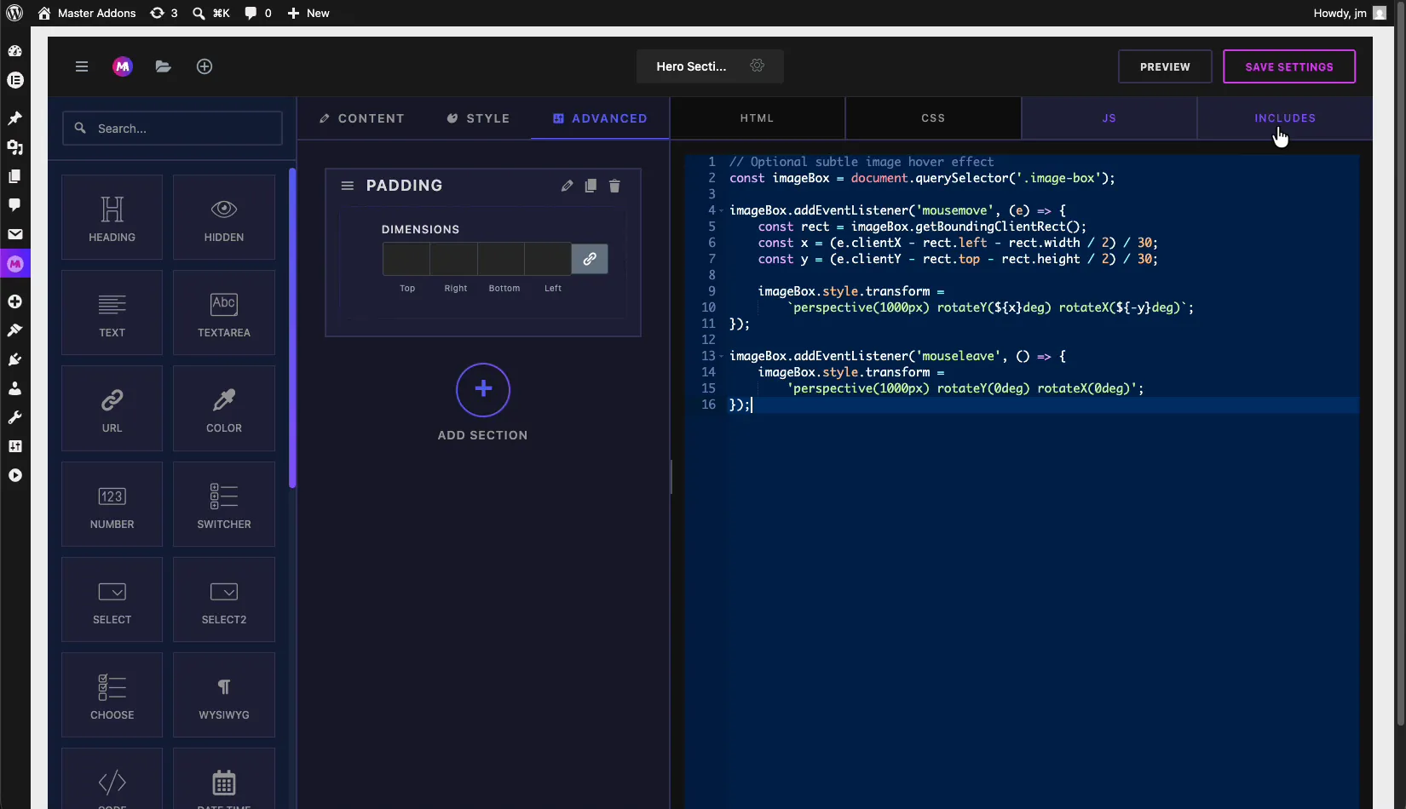Collapse the code fold at line 4
This screenshot has height=809, width=1406.
pos(721,210)
